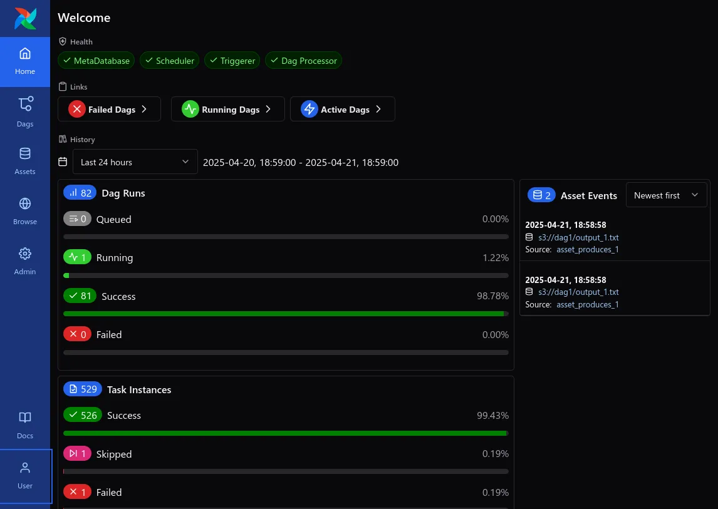Click the database icon of first asset event
This screenshot has height=509, width=718.
click(x=529, y=237)
